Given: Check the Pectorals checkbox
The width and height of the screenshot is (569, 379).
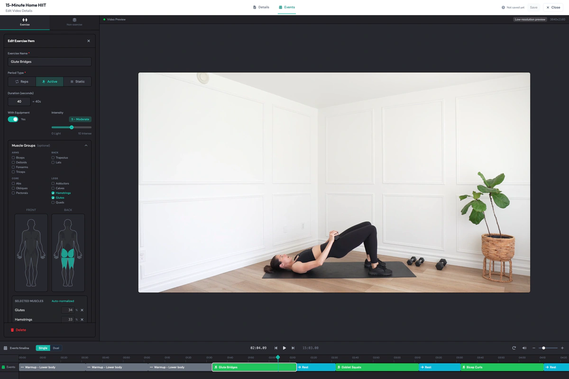Looking at the screenshot, I should pos(13,193).
